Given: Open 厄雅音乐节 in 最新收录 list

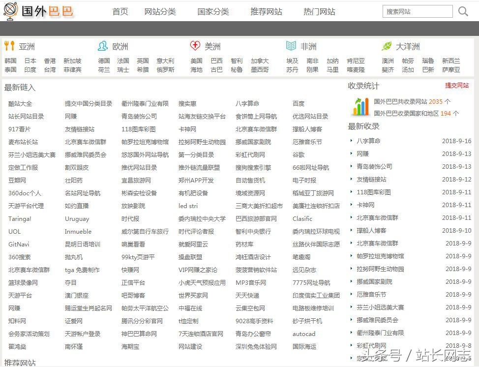Looking at the screenshot, I should point(371,294).
